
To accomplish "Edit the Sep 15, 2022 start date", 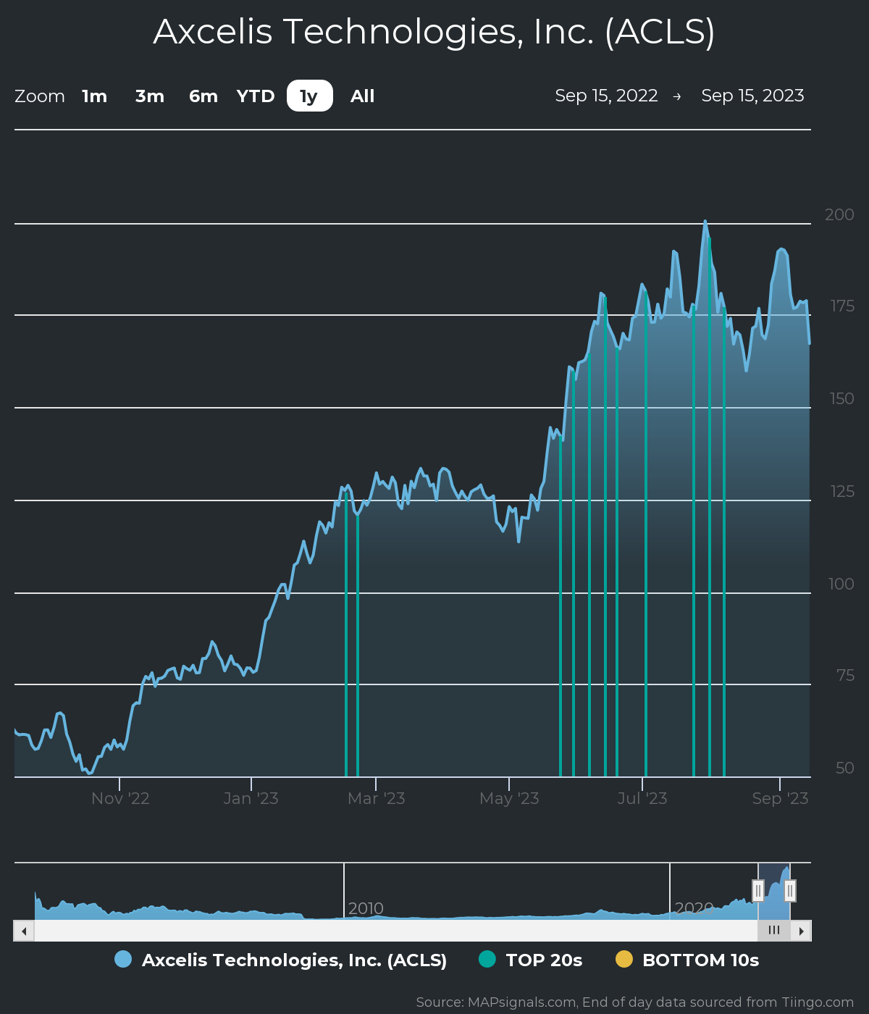I will [607, 96].
